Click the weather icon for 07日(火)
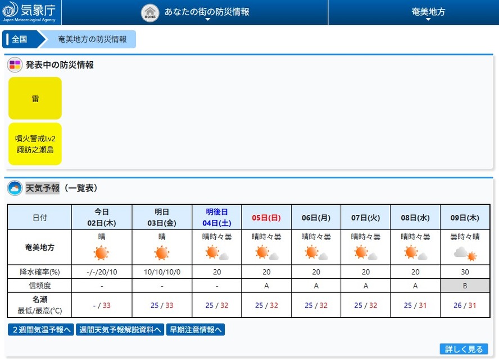 pyautogui.click(x=366, y=253)
